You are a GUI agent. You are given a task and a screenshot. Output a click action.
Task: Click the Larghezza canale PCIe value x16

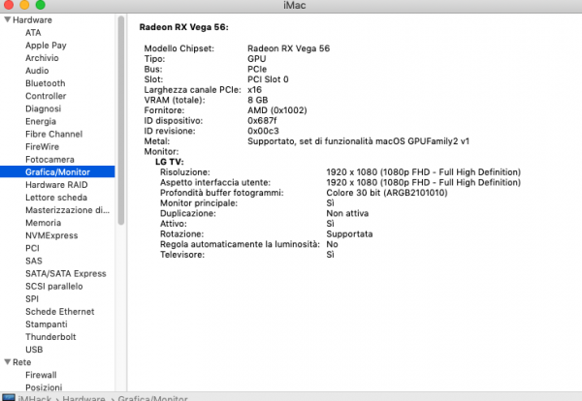[x=254, y=90]
